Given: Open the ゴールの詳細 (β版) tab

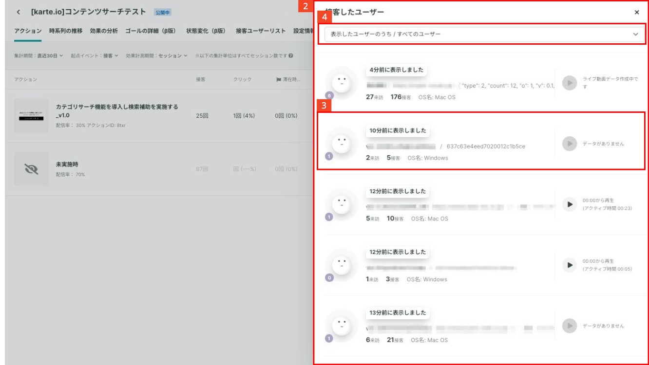Looking at the screenshot, I should (152, 31).
